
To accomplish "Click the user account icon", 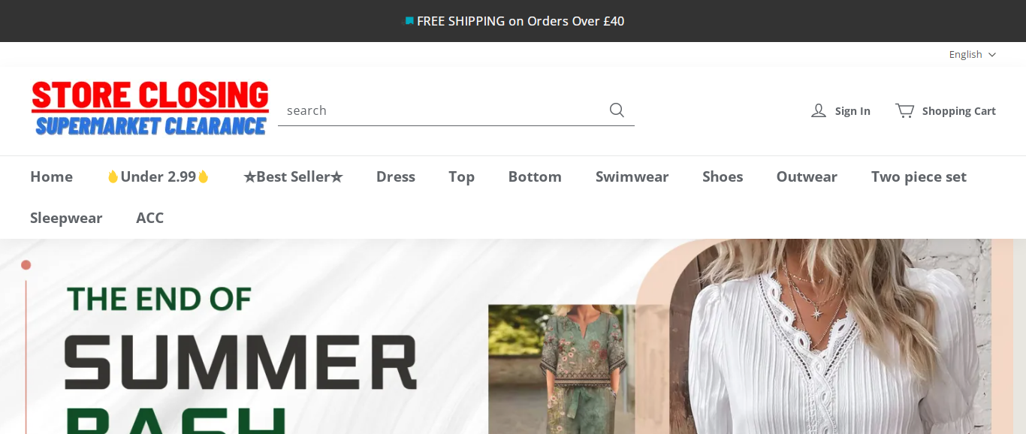I will pyautogui.click(x=819, y=111).
